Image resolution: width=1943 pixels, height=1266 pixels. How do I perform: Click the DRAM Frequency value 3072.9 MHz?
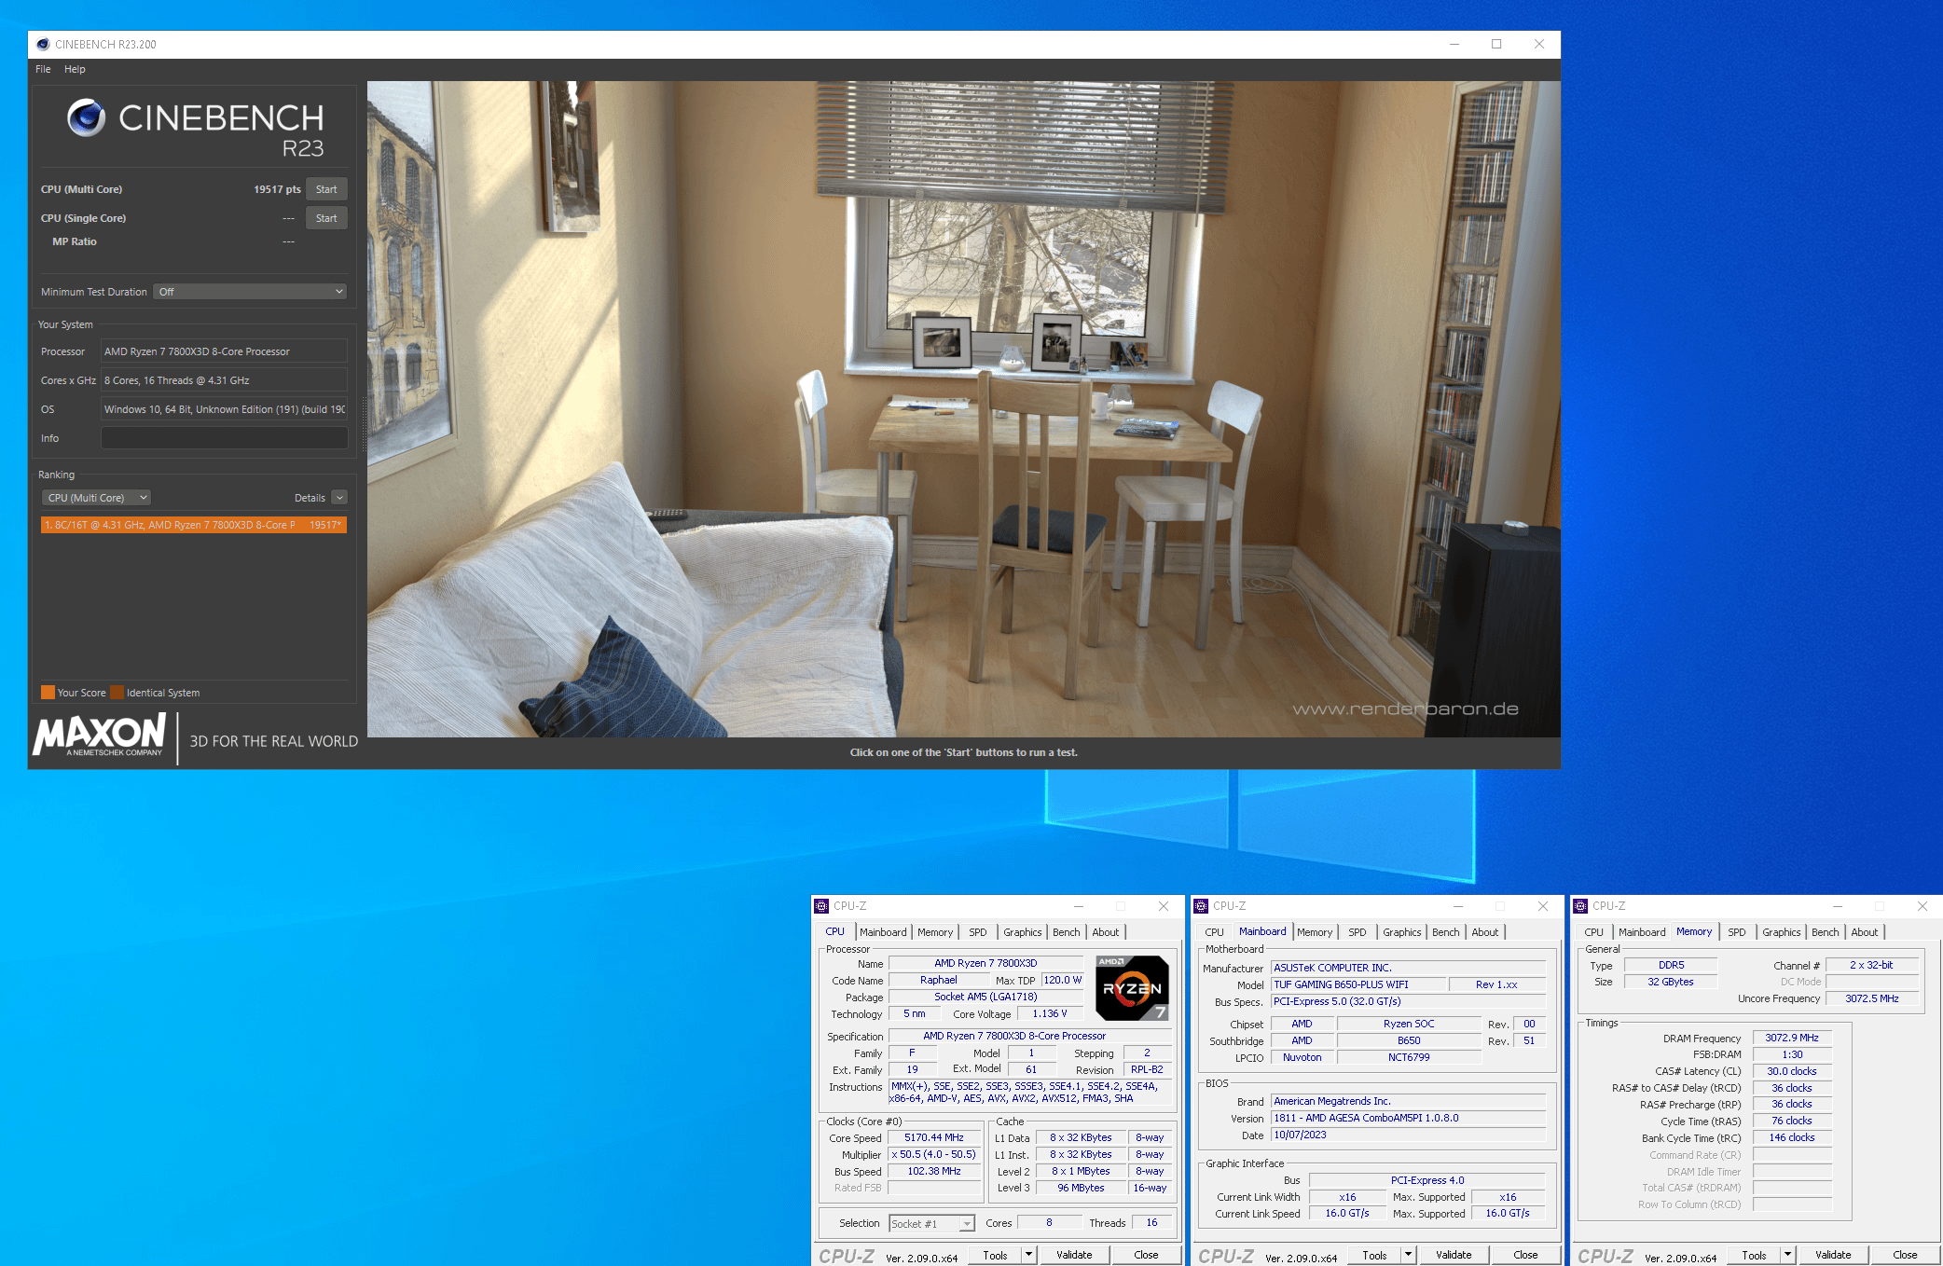click(x=1792, y=1038)
